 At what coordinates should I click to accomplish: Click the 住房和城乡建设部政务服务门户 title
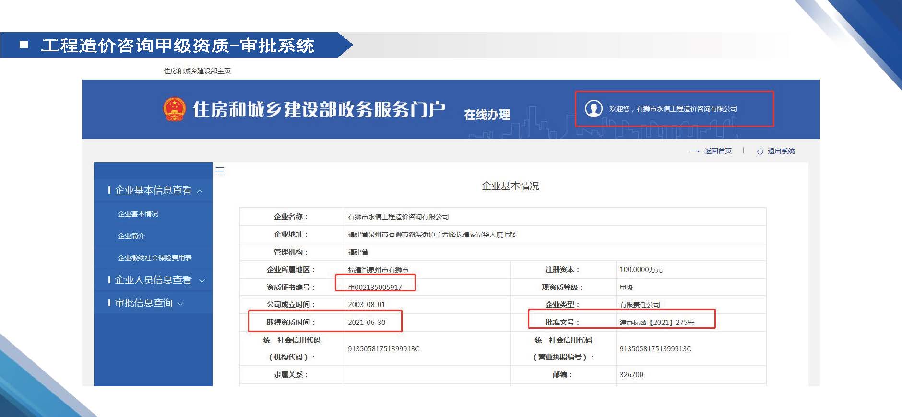pyautogui.click(x=319, y=109)
